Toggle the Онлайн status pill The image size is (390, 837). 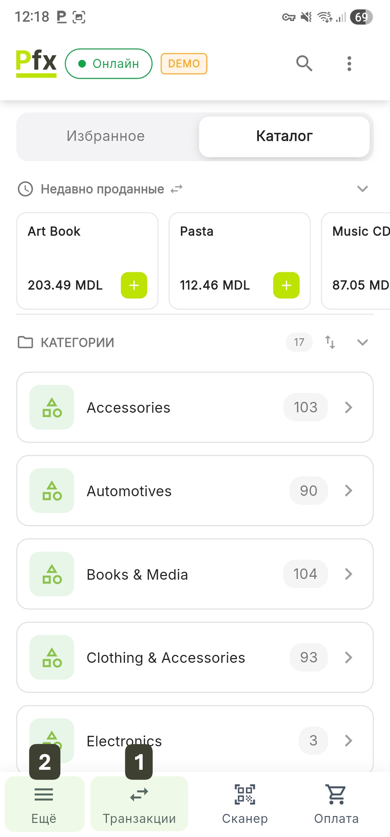click(x=109, y=64)
